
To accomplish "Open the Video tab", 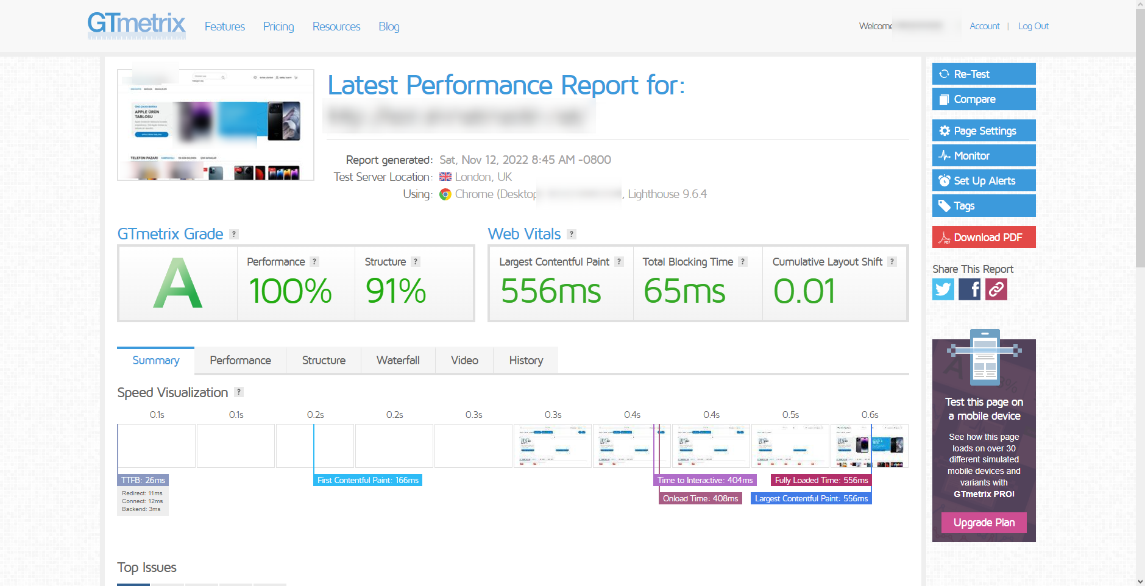I will coord(464,360).
